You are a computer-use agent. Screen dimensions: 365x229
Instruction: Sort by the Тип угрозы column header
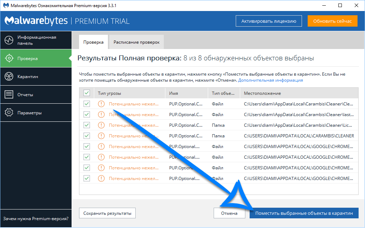(109, 93)
